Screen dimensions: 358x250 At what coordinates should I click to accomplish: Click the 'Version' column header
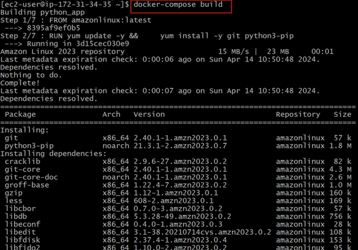(149, 114)
